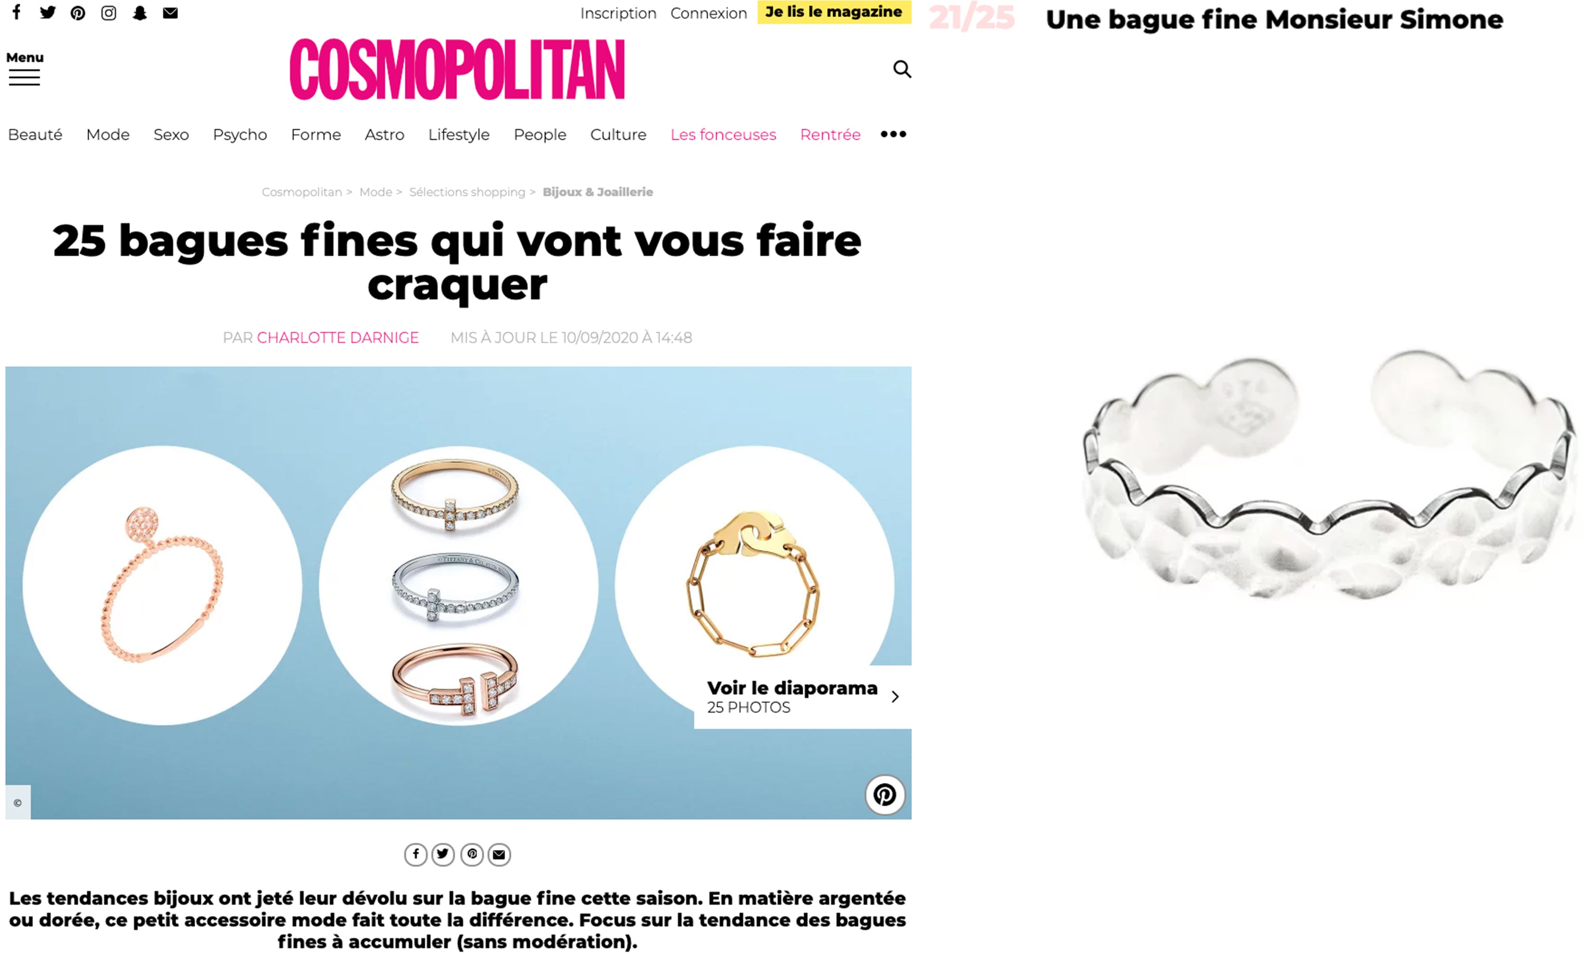
Task: Share article via Twitter below the image
Action: 443,854
